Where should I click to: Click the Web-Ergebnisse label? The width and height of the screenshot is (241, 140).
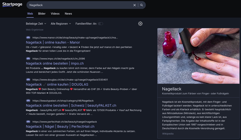tap(35, 30)
